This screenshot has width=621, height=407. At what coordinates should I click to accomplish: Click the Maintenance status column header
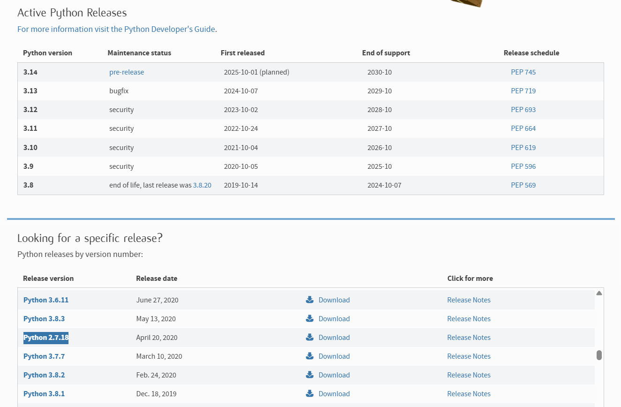point(139,53)
